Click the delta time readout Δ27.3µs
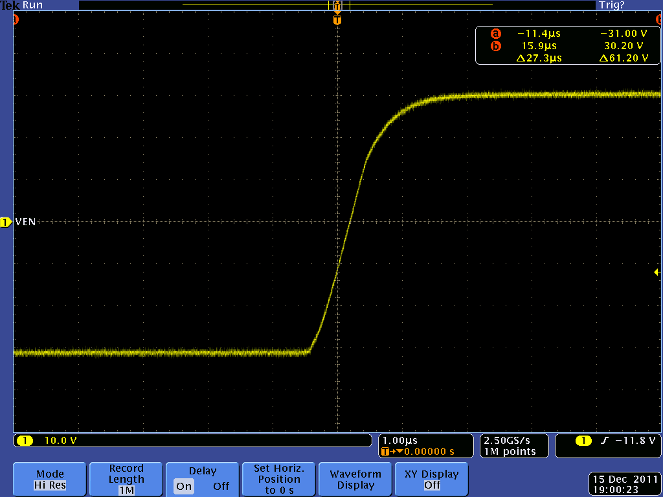Image resolution: width=663 pixels, height=497 pixels. pos(539,58)
